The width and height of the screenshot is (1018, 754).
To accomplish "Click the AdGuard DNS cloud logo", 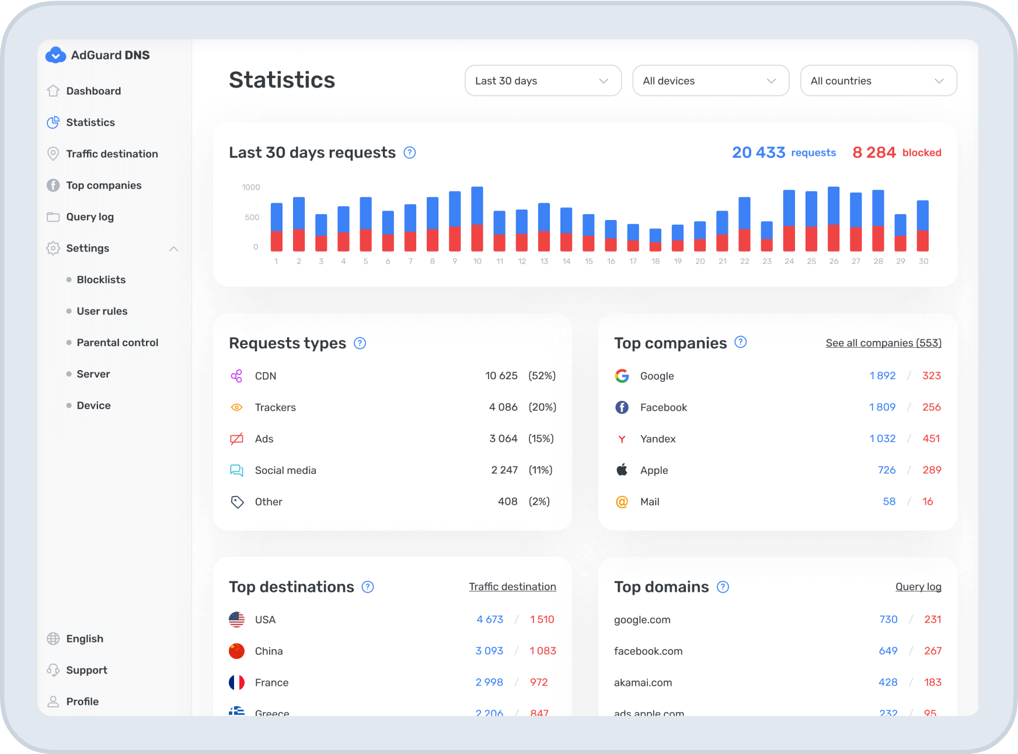I will (x=55, y=55).
